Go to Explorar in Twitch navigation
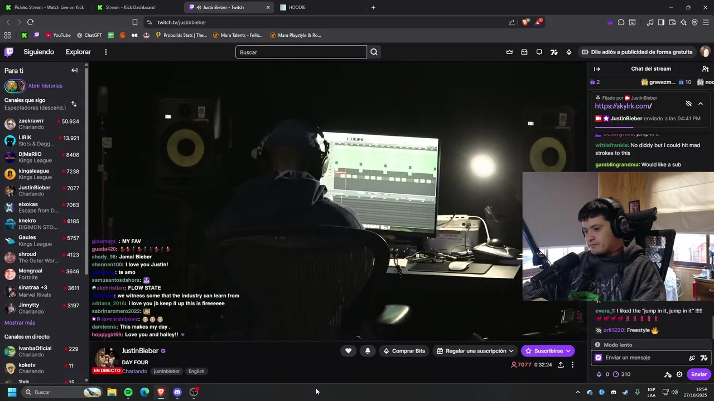Screen dimensions: 714x401 coord(78,52)
